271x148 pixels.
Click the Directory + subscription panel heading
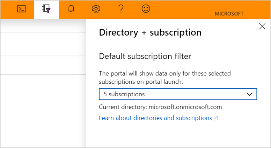(x=150, y=32)
